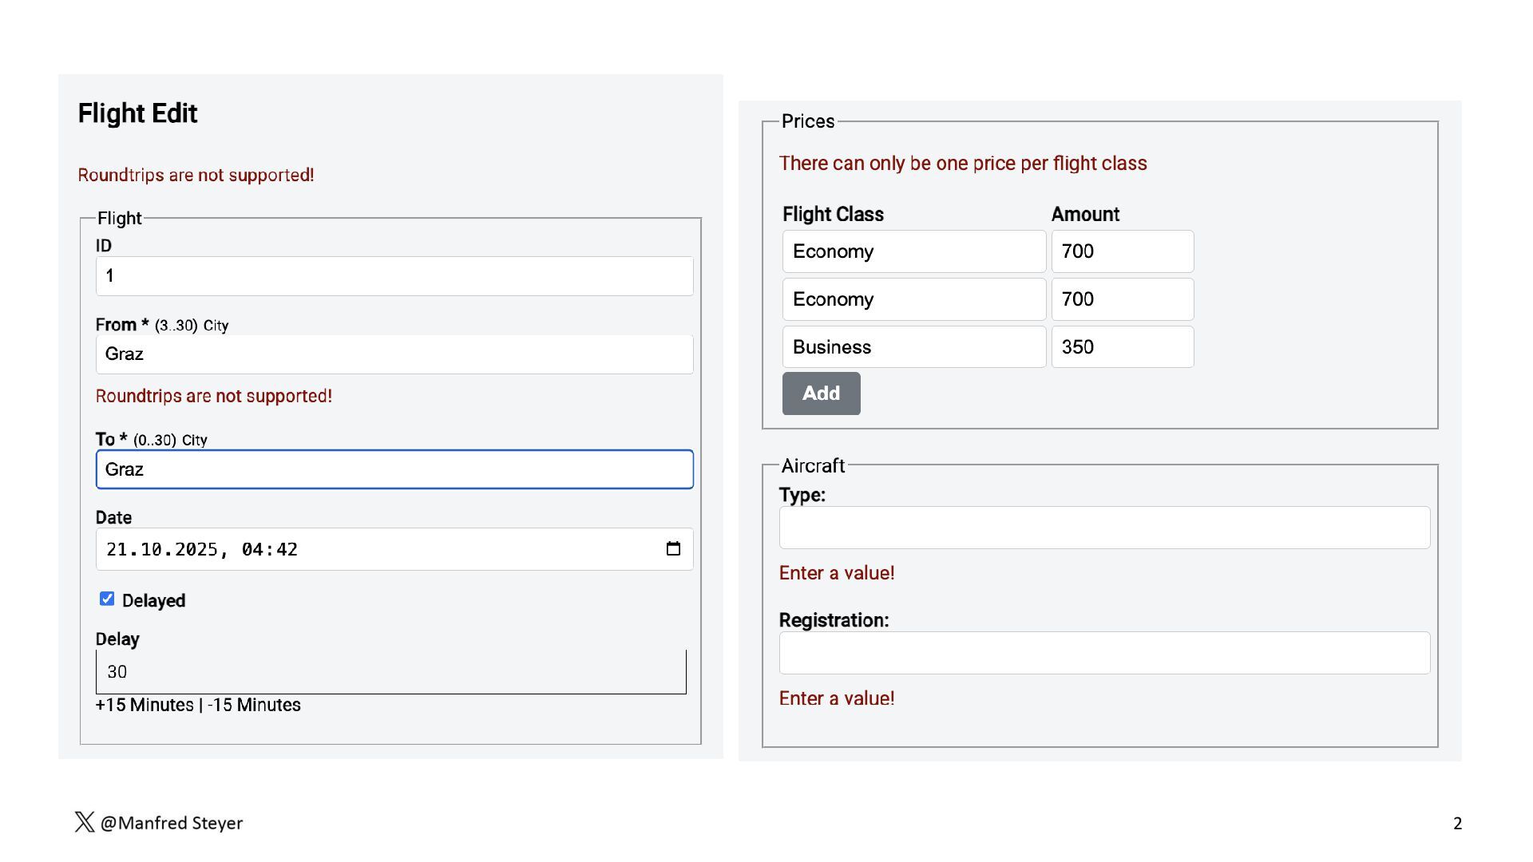Viewport: 1533px width, 862px height.
Task: Click the X logo beside Manfred Steyer
Action: 85,822
